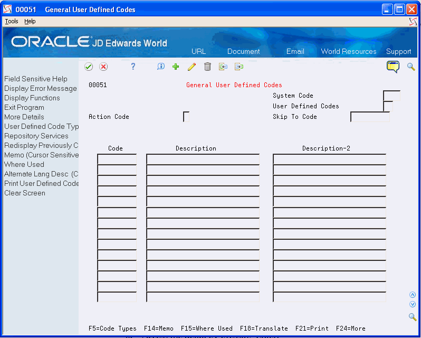The image size is (421, 338).
Task: Click the trash can Delete icon
Action: click(207, 67)
